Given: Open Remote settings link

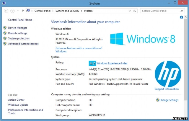Looking at the screenshot, I should (18, 33).
